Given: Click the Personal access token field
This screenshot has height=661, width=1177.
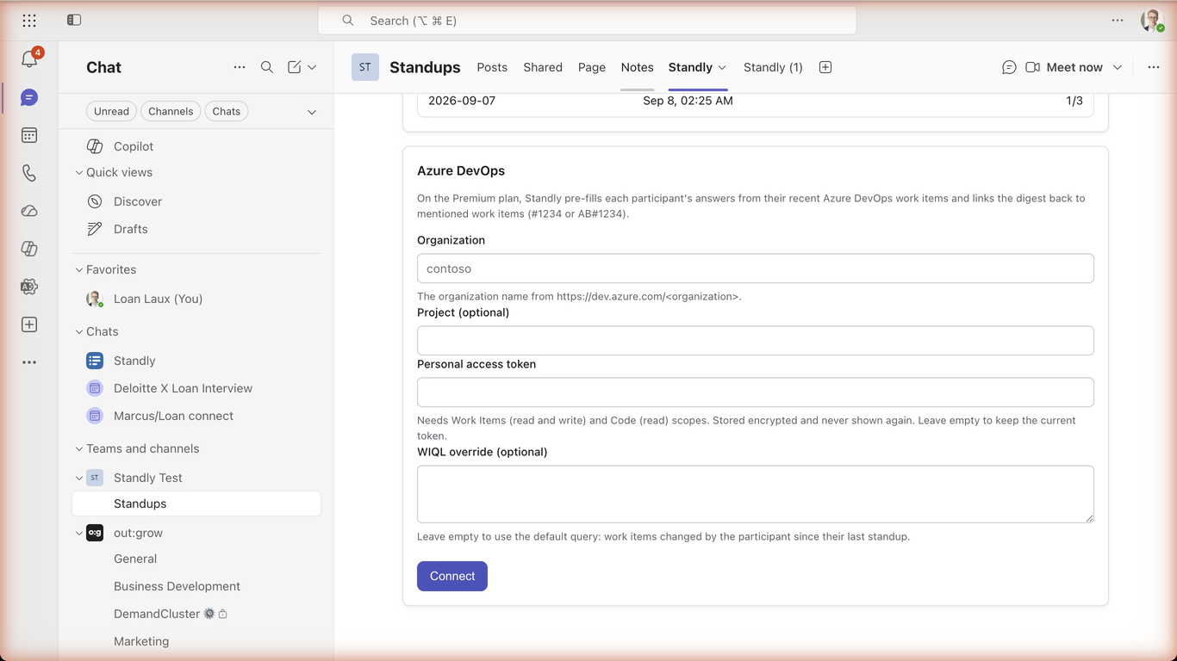Looking at the screenshot, I should click(x=756, y=392).
